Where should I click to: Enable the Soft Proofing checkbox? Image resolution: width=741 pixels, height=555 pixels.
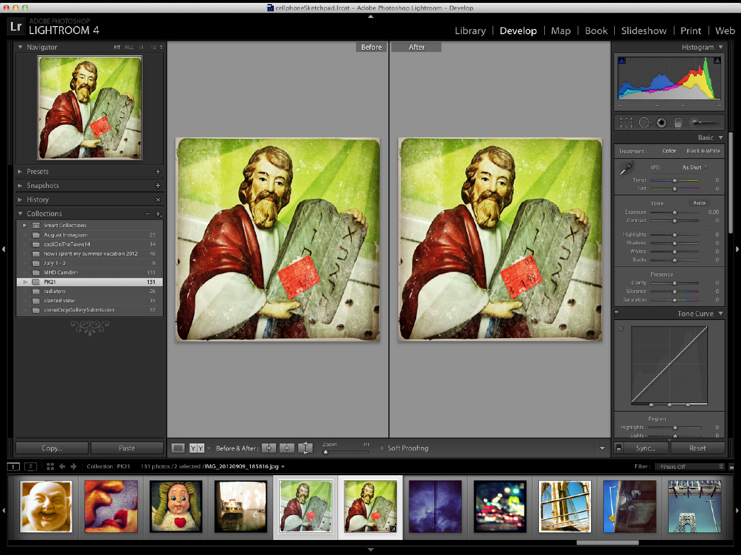[381, 448]
